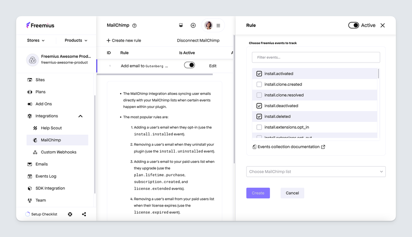This screenshot has width=412, height=237.
Task: Go to the Plans menu item
Action: (x=40, y=92)
